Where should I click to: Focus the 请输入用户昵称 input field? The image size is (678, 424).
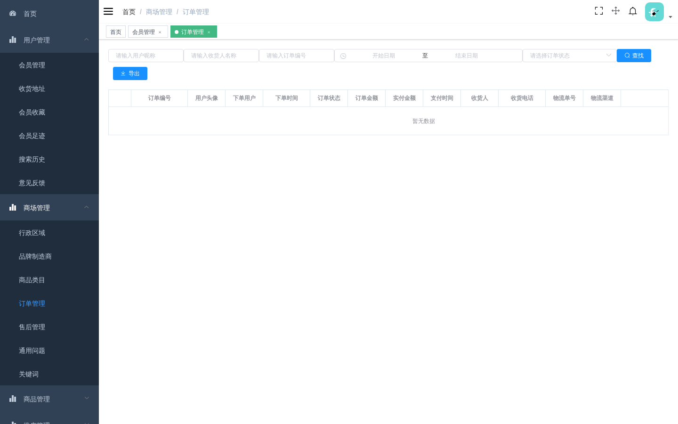(x=146, y=56)
